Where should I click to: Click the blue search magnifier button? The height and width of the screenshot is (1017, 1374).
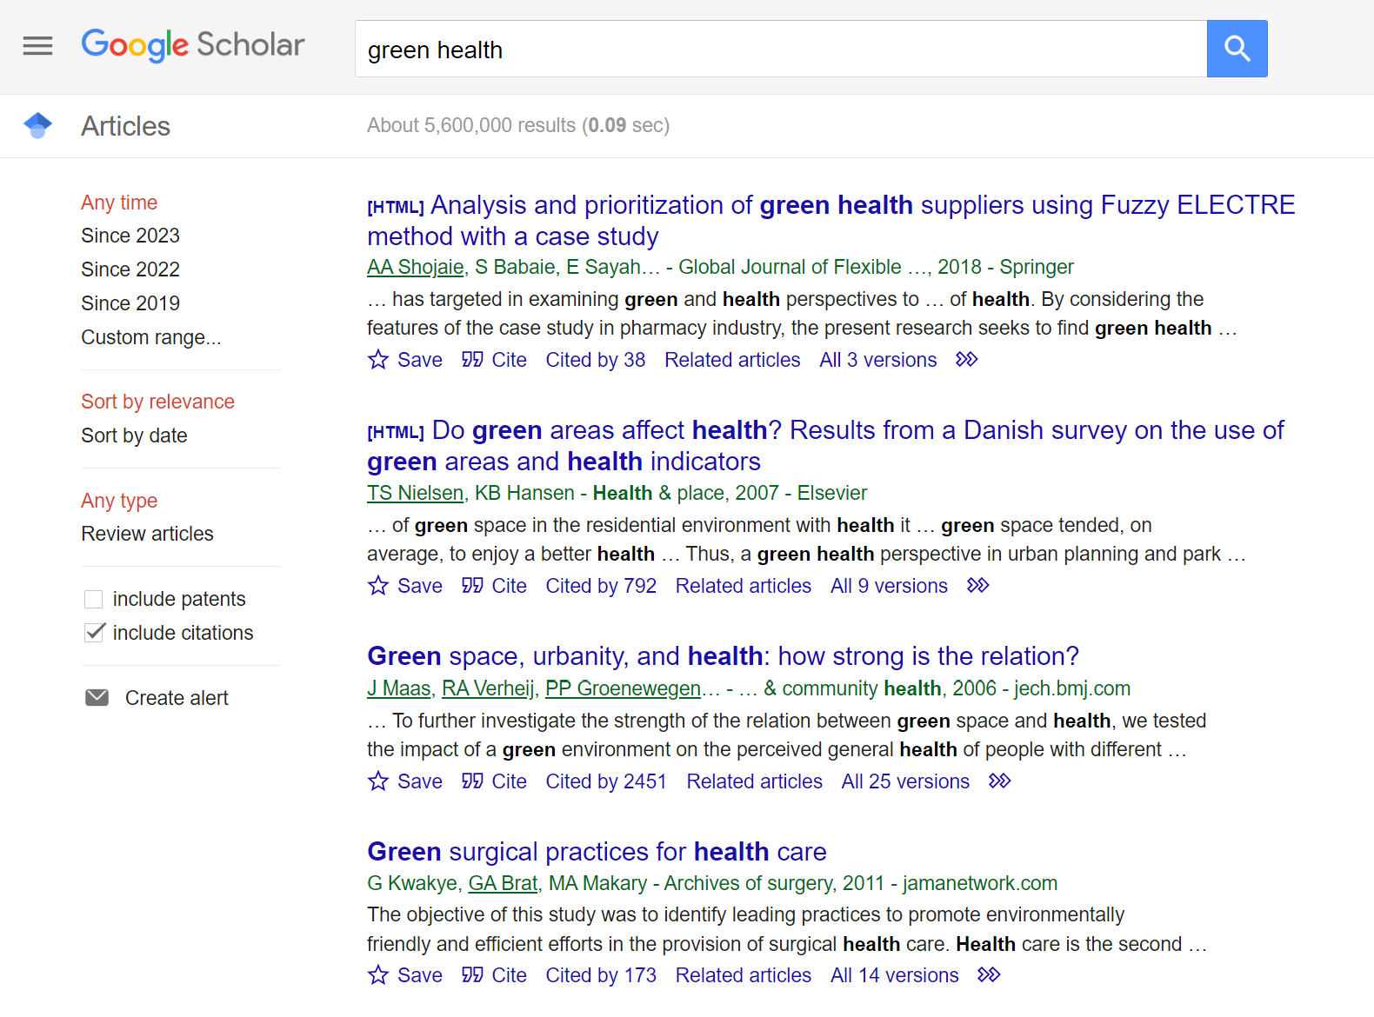(x=1237, y=49)
